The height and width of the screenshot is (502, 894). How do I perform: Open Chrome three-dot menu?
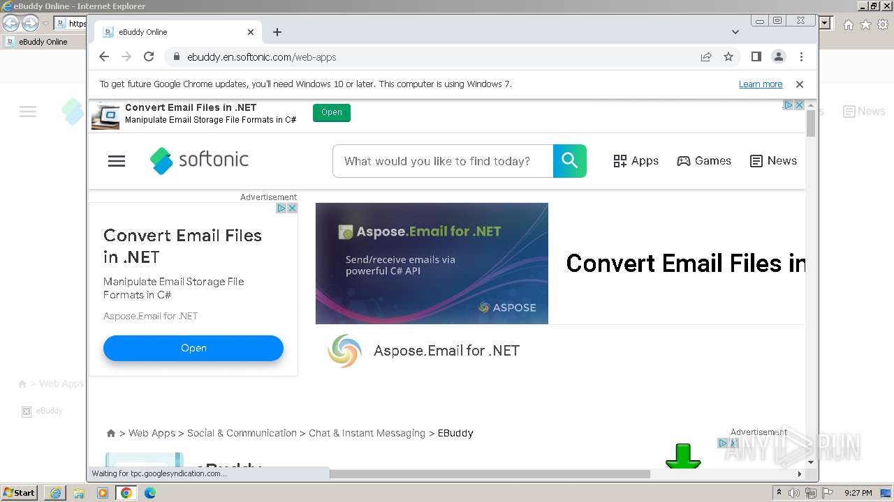pyautogui.click(x=801, y=56)
